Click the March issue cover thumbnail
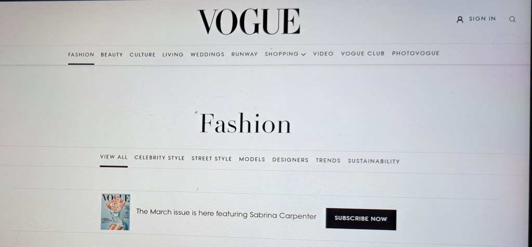532x247 pixels. [115, 212]
